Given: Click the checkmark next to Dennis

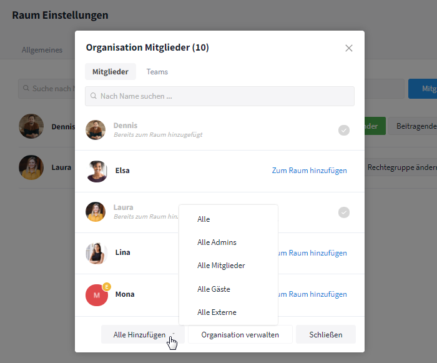Looking at the screenshot, I should pos(344,130).
